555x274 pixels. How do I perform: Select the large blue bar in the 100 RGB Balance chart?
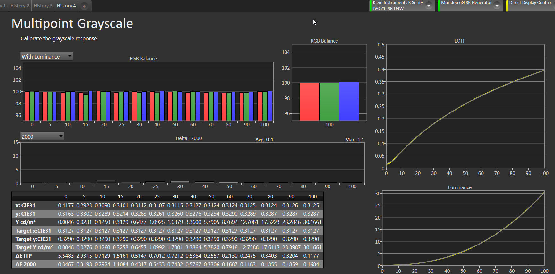[x=349, y=101]
